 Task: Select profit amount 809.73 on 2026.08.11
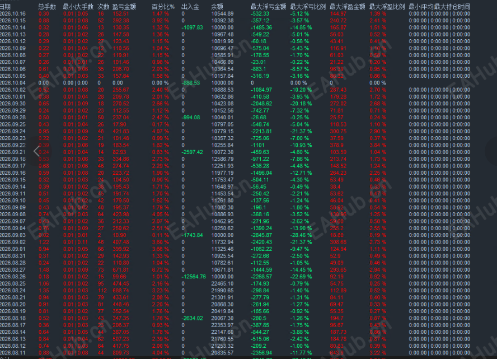[x=121, y=353]
